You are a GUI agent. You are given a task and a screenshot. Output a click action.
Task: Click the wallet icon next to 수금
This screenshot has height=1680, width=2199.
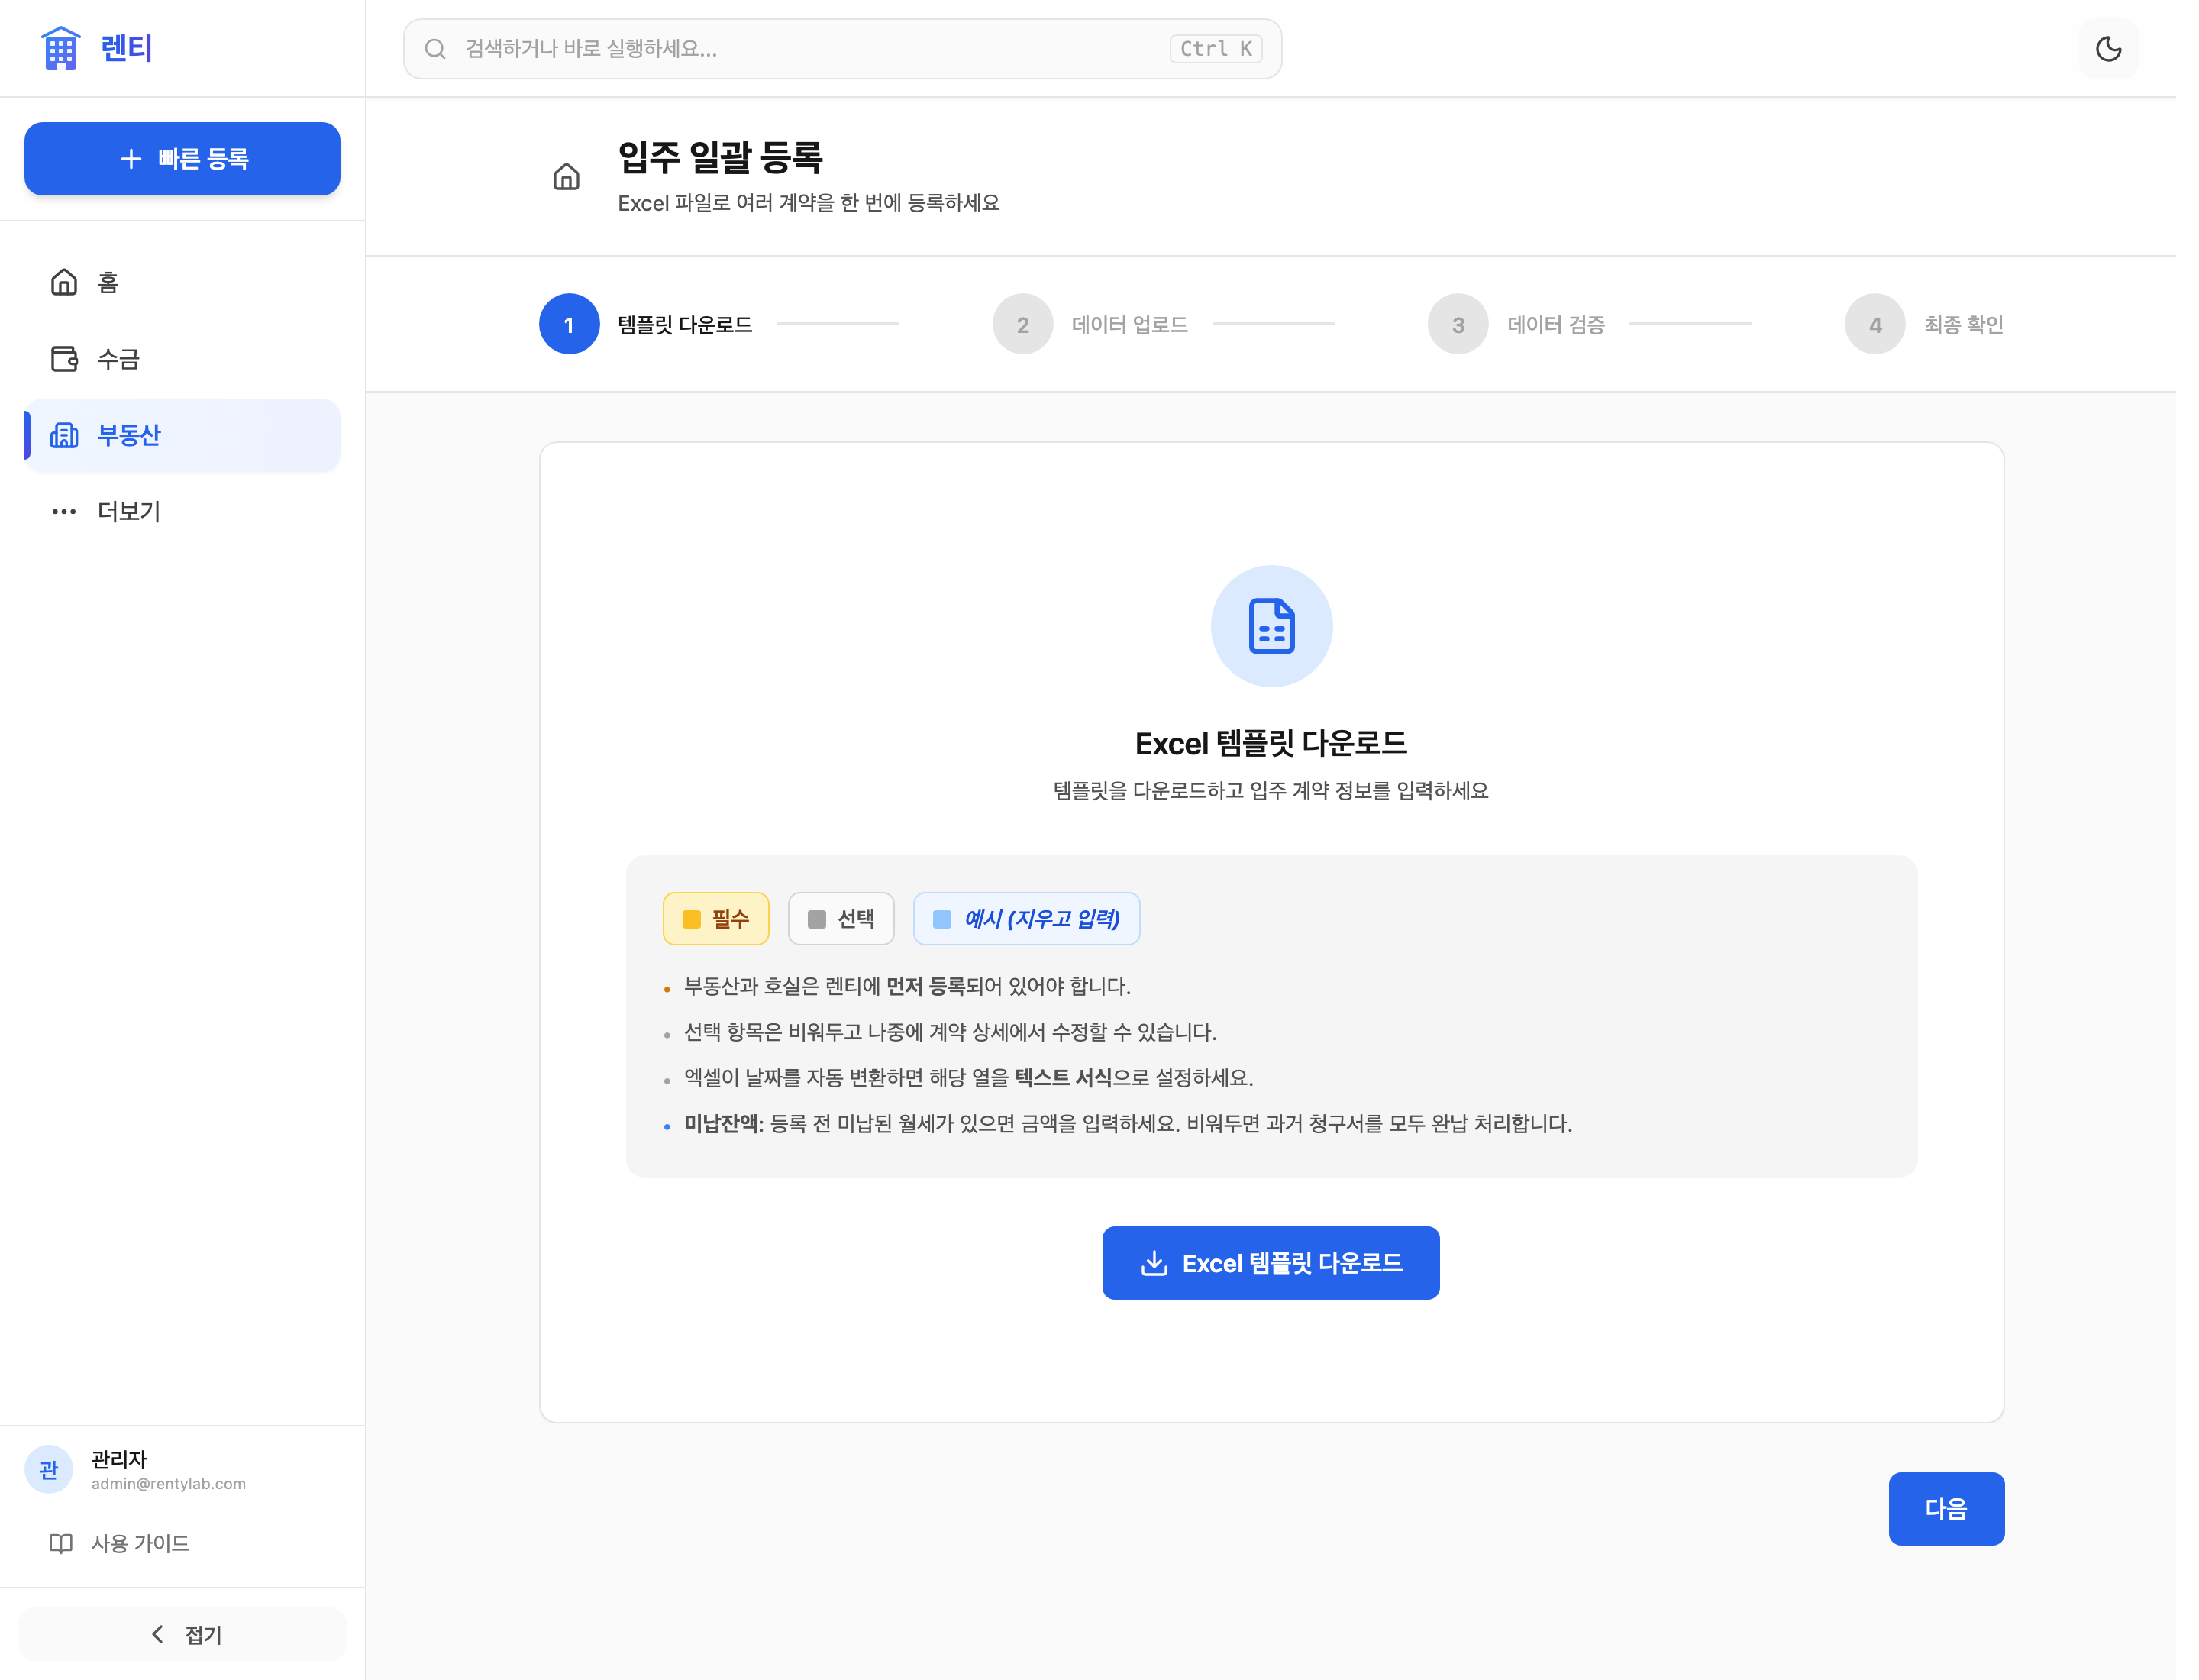[64, 358]
